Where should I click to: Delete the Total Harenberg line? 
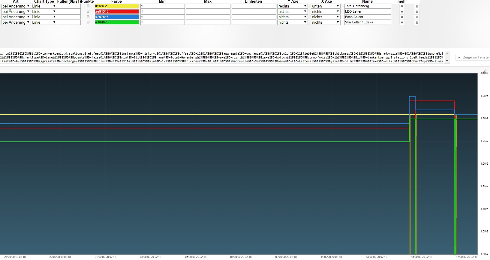coord(417,6)
